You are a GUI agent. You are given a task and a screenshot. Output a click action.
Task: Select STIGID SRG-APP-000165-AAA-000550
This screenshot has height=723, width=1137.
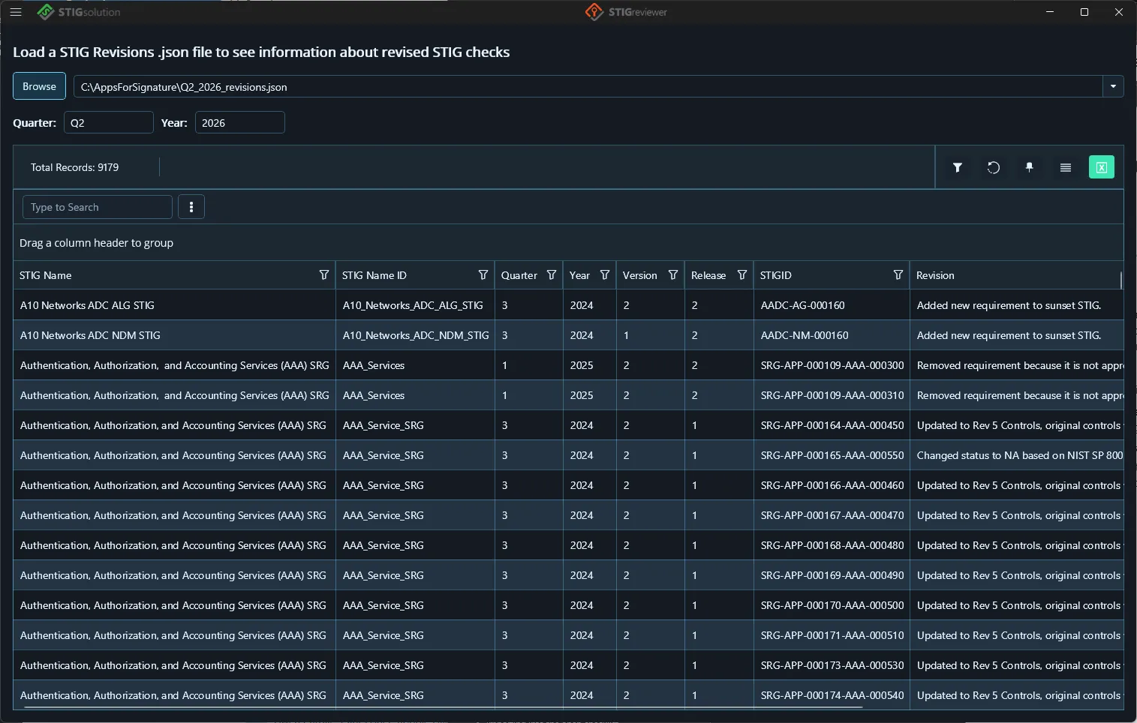tap(832, 455)
